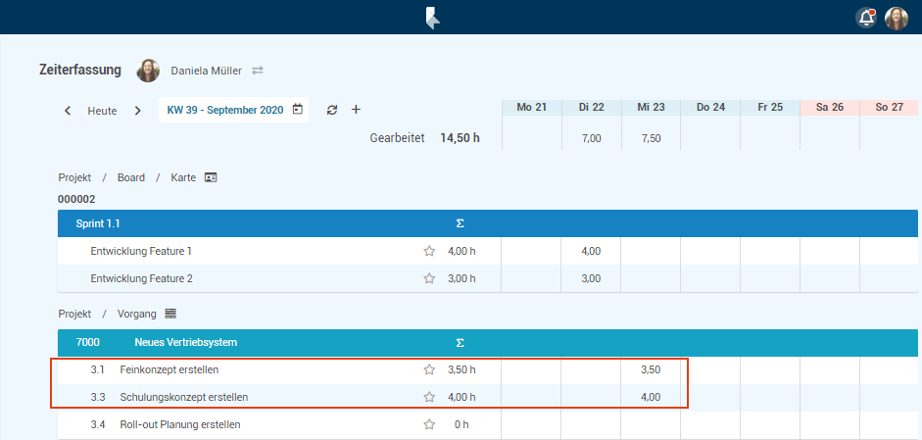Open the KW 39 - September 2020 date picker
Image resolution: width=922 pixels, height=440 pixels.
coord(233,110)
